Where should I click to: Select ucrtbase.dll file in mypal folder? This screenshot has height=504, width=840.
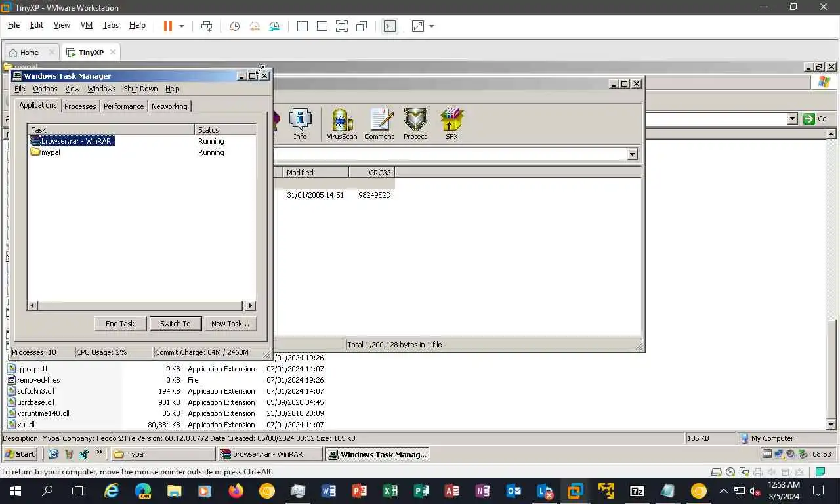click(31, 402)
